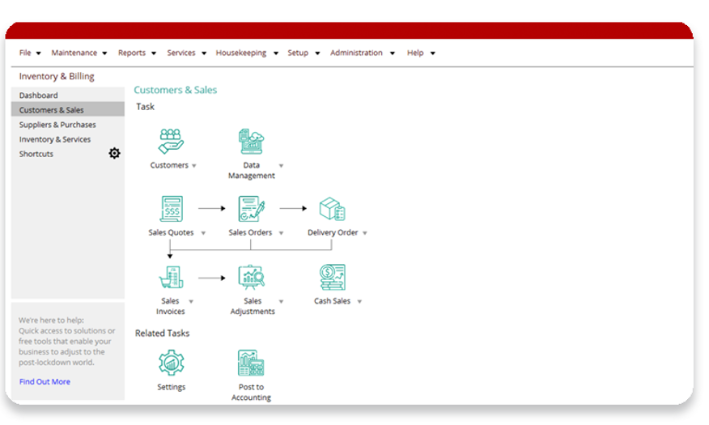Image resolution: width=709 pixels, height=425 pixels.
Task: Open the Maintenance menu
Action: coord(79,53)
